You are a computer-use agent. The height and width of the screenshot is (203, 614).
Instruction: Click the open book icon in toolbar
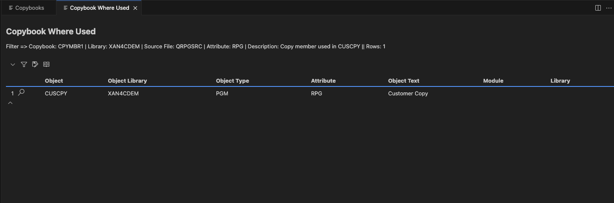coord(46,64)
